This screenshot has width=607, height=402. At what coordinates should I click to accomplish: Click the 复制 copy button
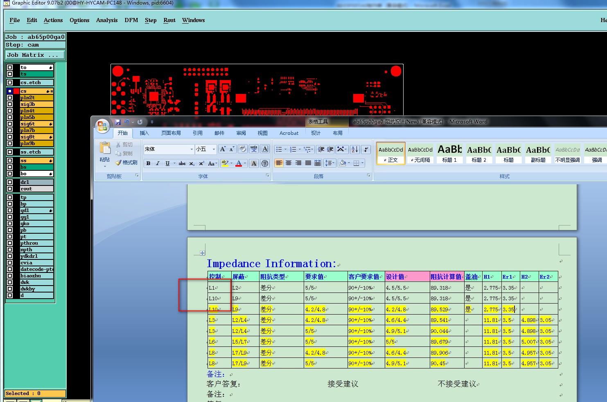(124, 154)
